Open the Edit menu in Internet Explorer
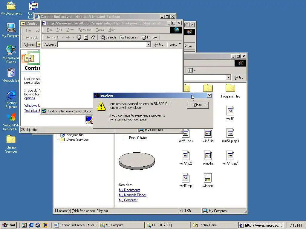The width and height of the screenshot is (306, 229). coord(59,30)
